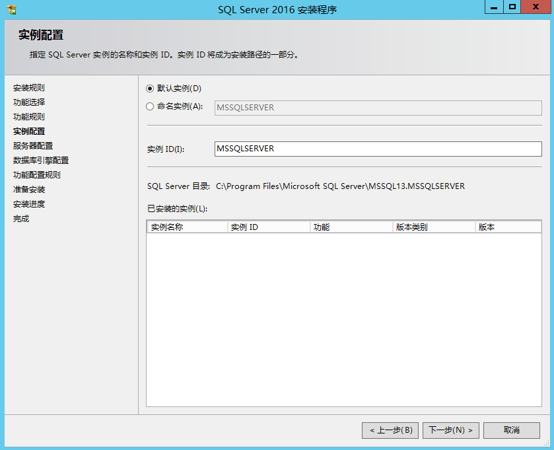
Task: Click 完成 in step list
Action: coord(21,219)
